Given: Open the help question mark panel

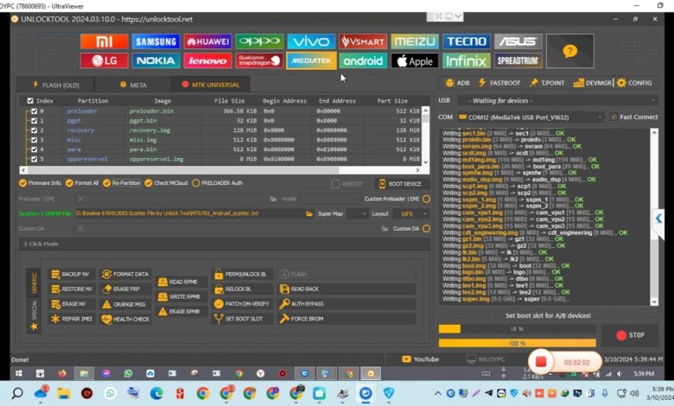Looking at the screenshot, I should click(x=570, y=51).
